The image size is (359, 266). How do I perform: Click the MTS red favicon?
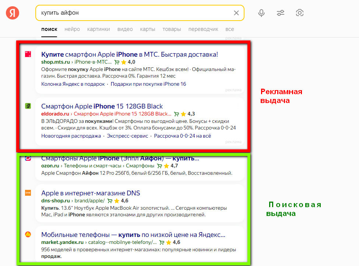[28, 54]
